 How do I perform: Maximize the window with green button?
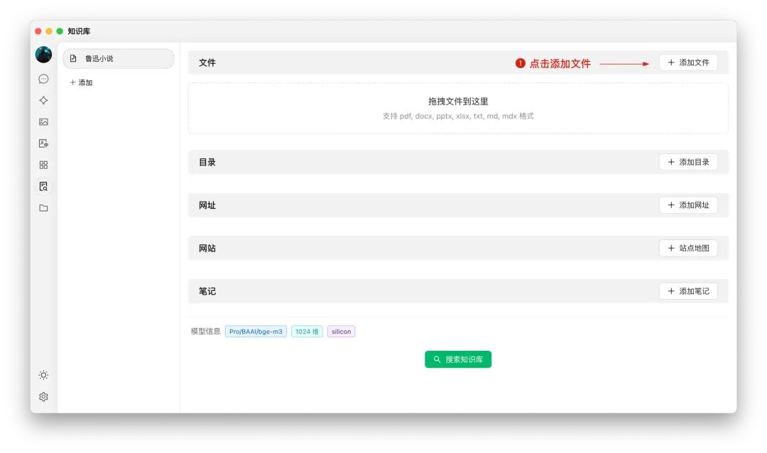[60, 31]
